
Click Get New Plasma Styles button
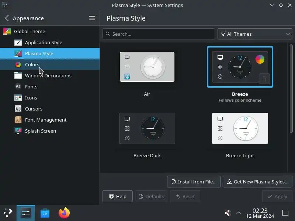point(257,182)
